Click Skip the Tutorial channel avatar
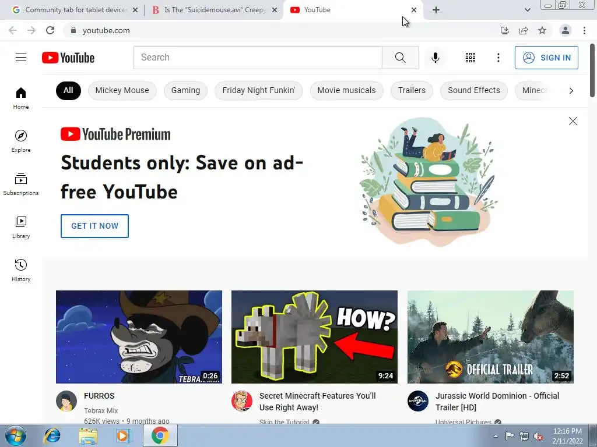The height and width of the screenshot is (447, 597). click(242, 401)
